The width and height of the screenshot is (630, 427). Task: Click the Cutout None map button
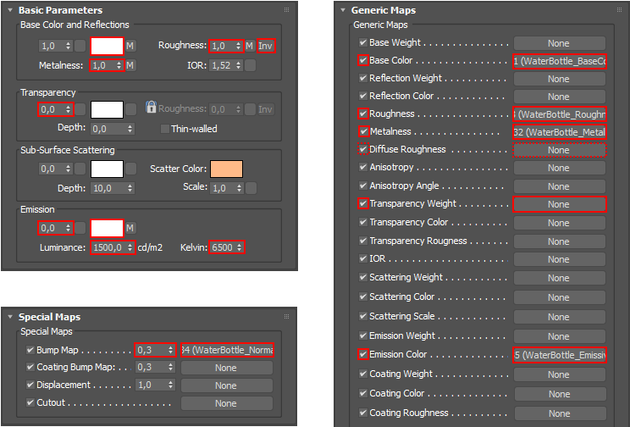227,403
